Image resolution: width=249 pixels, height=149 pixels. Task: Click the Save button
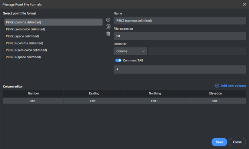pos(219,142)
